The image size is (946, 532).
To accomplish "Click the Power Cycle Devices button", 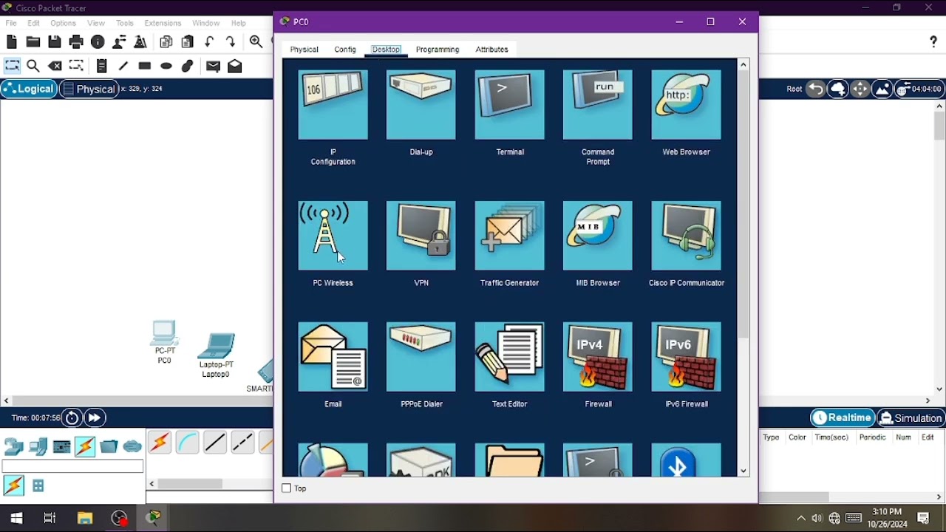I will coord(72,418).
